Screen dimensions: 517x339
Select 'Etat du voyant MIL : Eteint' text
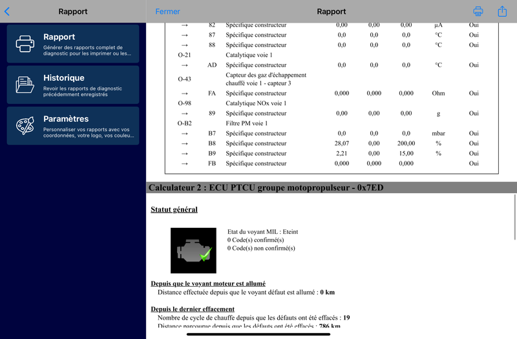point(262,232)
